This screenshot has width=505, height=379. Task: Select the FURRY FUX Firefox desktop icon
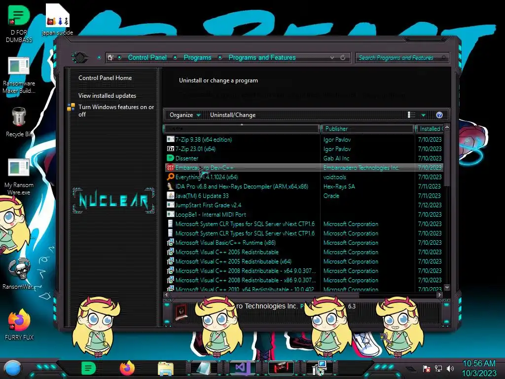pyautogui.click(x=19, y=325)
